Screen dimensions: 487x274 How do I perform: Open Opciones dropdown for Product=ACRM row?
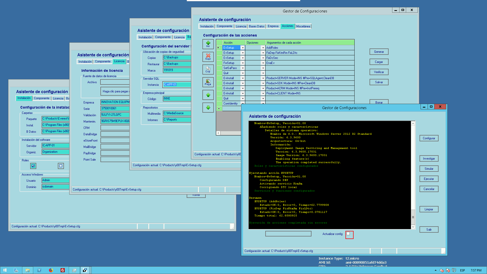(x=263, y=88)
